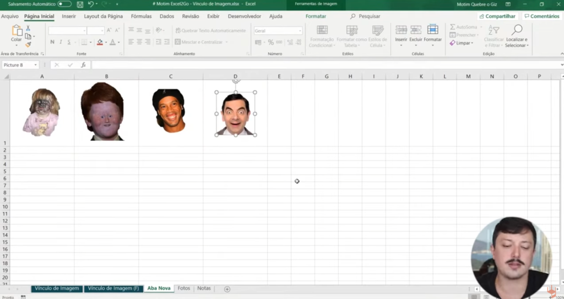Open the Name Box dropdown arrow

coord(35,65)
